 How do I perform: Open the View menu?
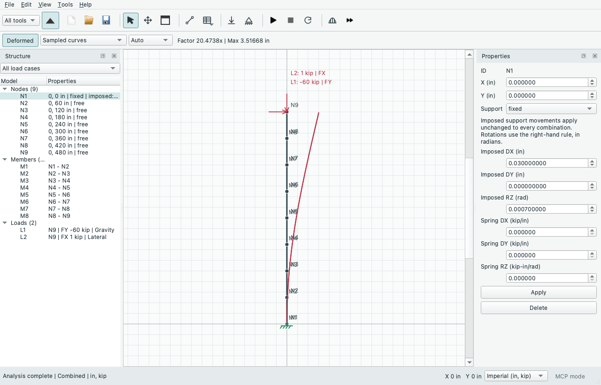tap(45, 5)
